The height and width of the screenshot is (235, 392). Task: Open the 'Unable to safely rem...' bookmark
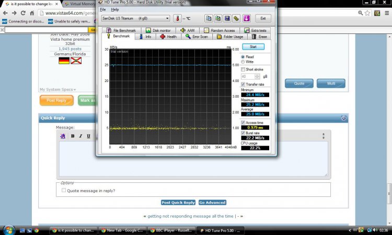click(69, 21)
